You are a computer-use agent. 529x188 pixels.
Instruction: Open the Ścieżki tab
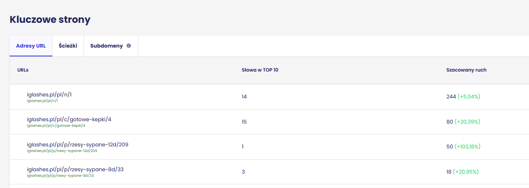(68, 46)
